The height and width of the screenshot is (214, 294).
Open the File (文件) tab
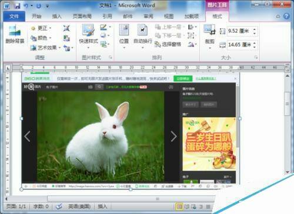(x=14, y=16)
